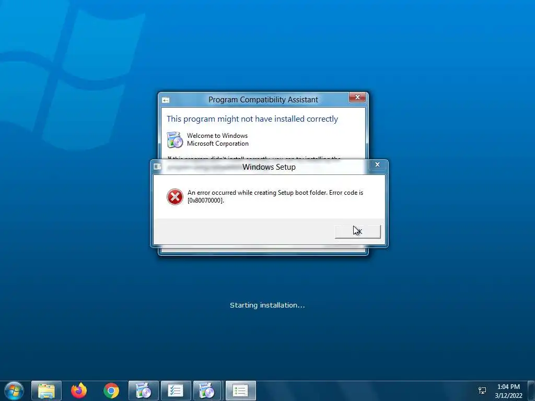Open File Explorer from the taskbar
This screenshot has width=535, height=401.
46,391
